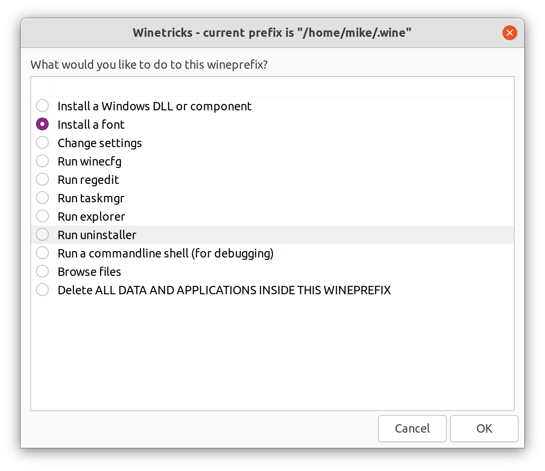Select the 'Run taskmgr' radio button
The image size is (545, 471).
(x=42, y=198)
